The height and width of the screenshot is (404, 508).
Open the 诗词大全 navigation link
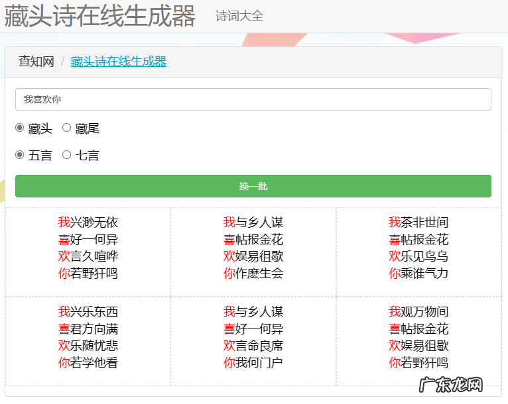[x=239, y=16]
